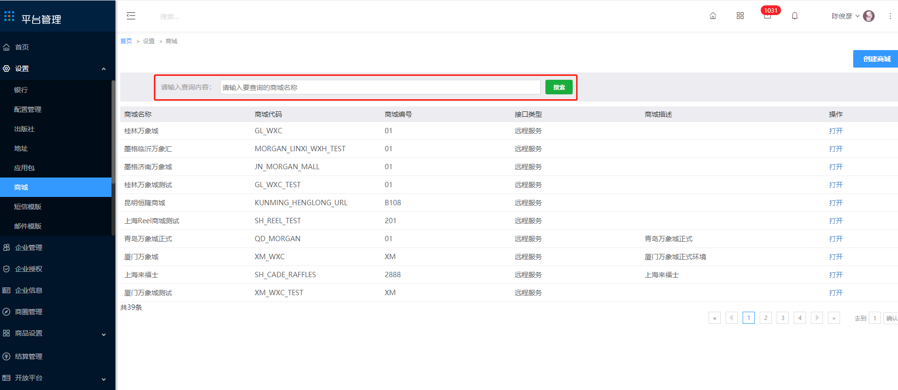Open the app grid logo icon
Viewport: 898px width, 390px height.
coord(9,17)
